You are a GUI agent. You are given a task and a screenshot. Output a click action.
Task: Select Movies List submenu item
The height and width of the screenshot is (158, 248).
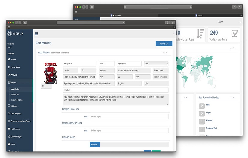(x=15, y=94)
